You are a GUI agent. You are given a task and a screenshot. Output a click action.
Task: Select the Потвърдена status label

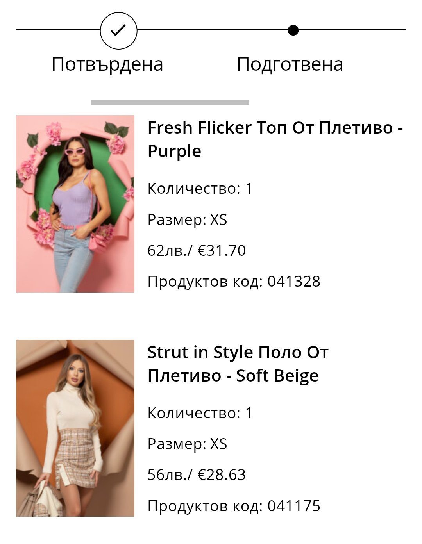(107, 64)
